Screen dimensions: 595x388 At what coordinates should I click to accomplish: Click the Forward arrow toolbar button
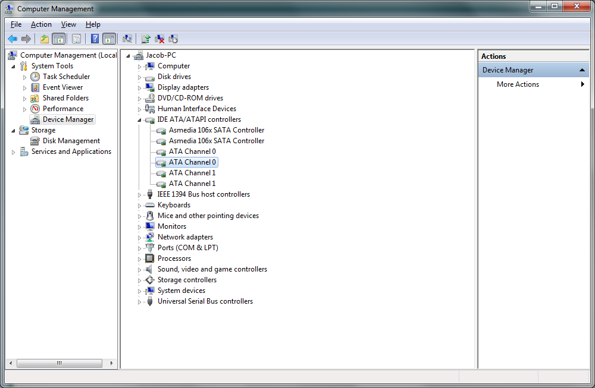tap(26, 39)
